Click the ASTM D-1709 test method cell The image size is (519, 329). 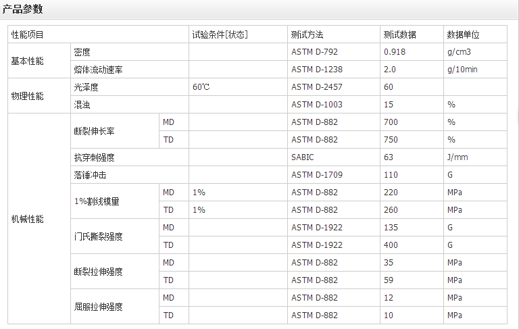click(x=316, y=175)
